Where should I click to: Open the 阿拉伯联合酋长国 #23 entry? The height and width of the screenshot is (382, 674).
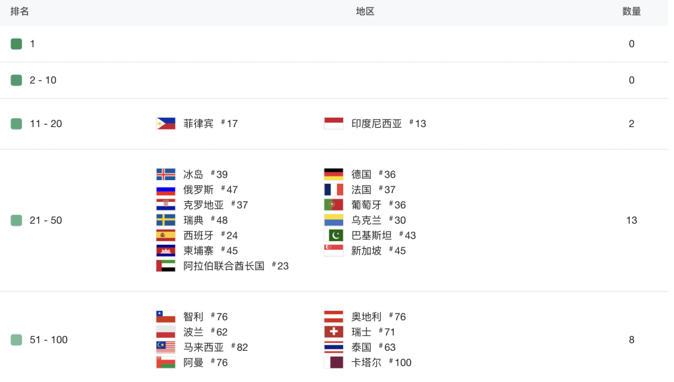[x=236, y=266]
